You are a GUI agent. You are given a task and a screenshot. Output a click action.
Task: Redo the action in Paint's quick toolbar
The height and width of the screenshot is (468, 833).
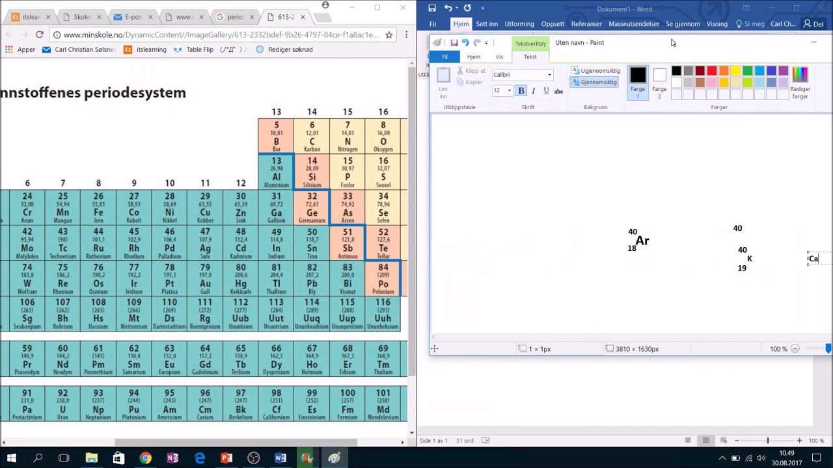pyautogui.click(x=476, y=43)
